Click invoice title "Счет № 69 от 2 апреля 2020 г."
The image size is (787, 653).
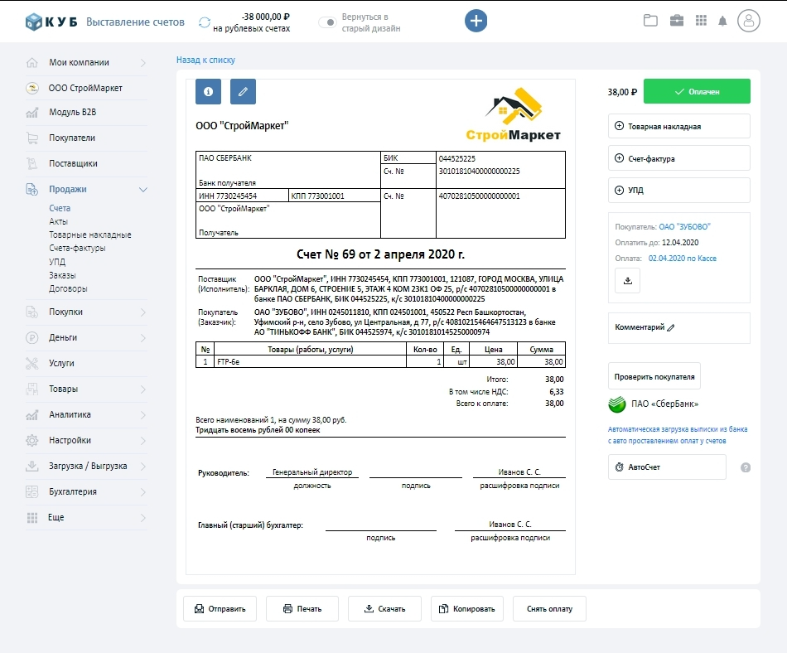click(380, 254)
